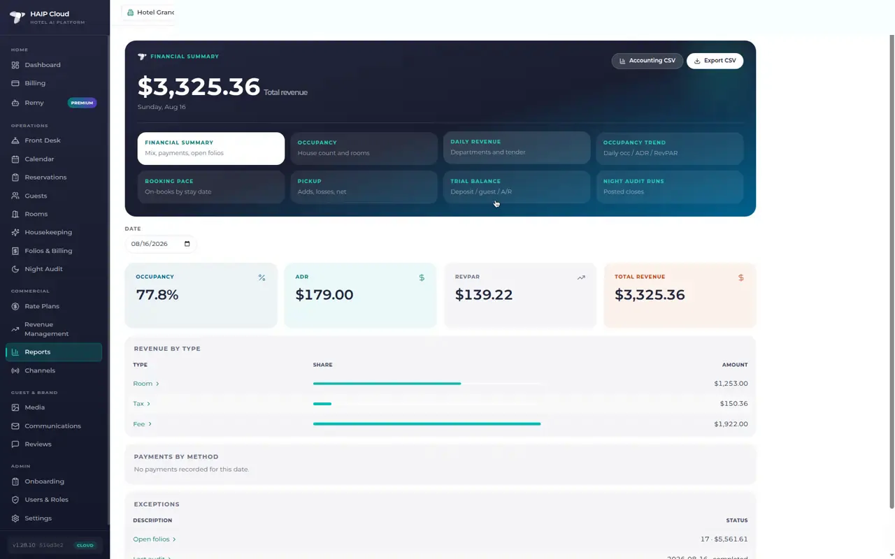Click the Communications envelope icon
The image size is (895, 559).
pos(15,426)
